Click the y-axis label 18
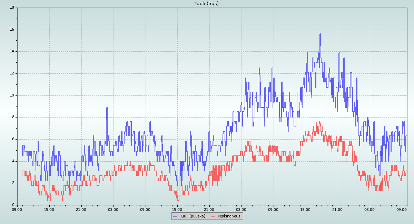 click(x=12, y=8)
